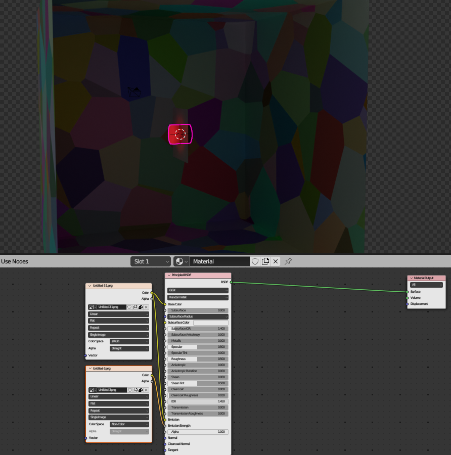
Task: Click the new image icon in Untitled-3.png node
Action: point(136,390)
